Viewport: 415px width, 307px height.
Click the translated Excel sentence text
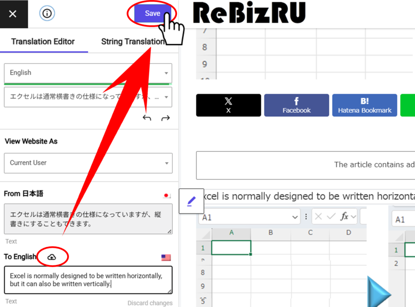(x=309, y=196)
